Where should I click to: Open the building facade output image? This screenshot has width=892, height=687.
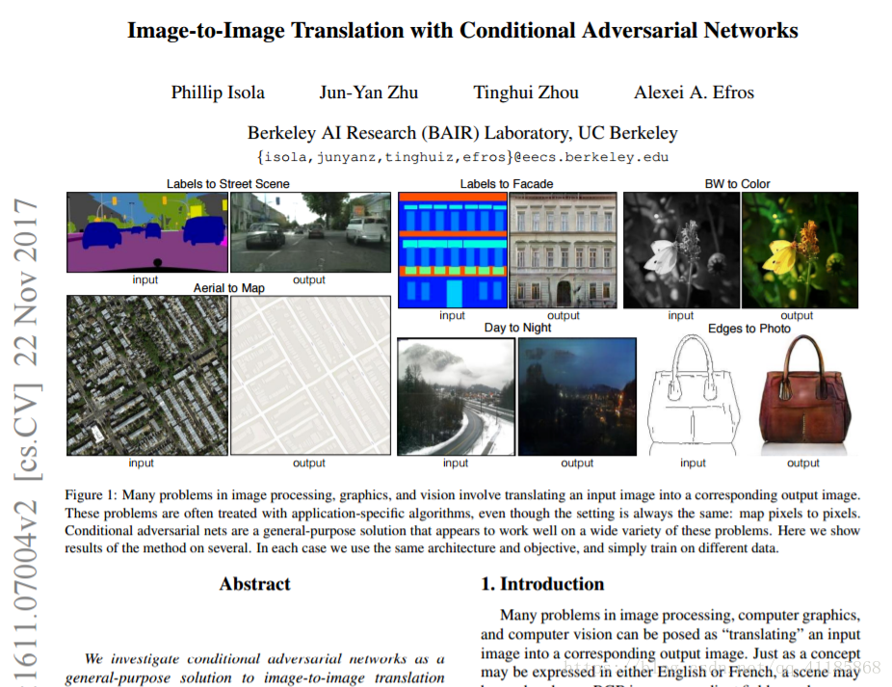[x=563, y=251]
